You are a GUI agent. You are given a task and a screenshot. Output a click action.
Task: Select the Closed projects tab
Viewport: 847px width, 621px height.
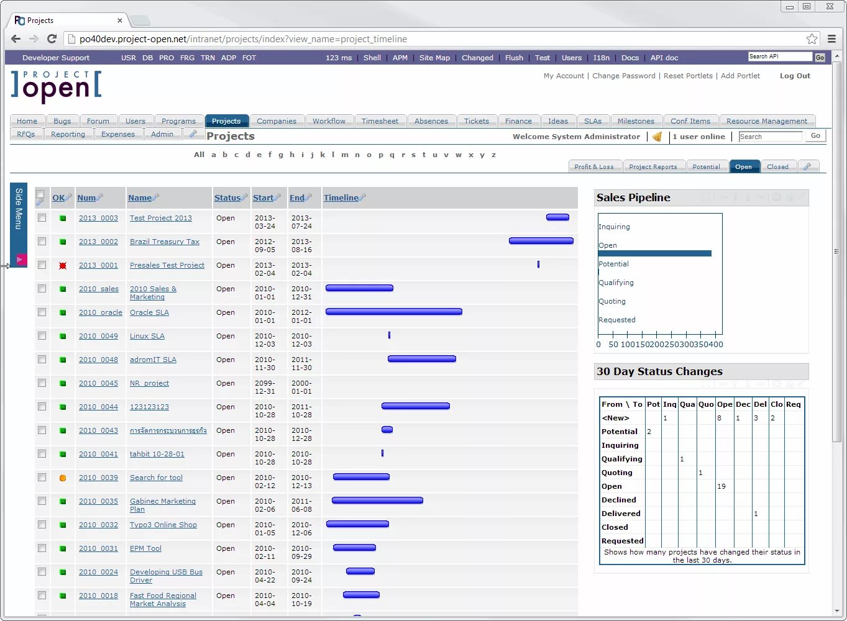point(777,166)
